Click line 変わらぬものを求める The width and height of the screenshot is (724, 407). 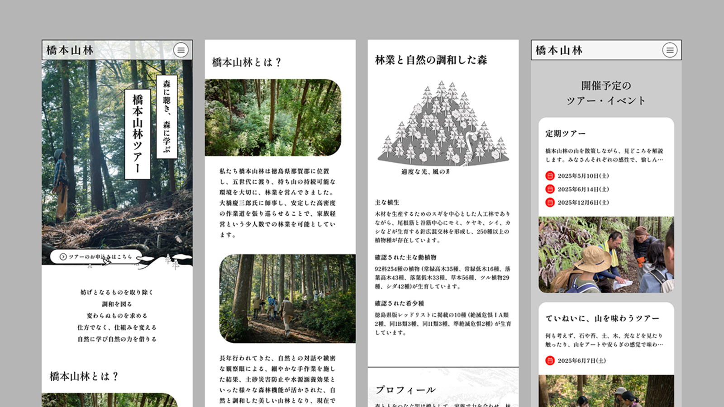[x=117, y=316]
